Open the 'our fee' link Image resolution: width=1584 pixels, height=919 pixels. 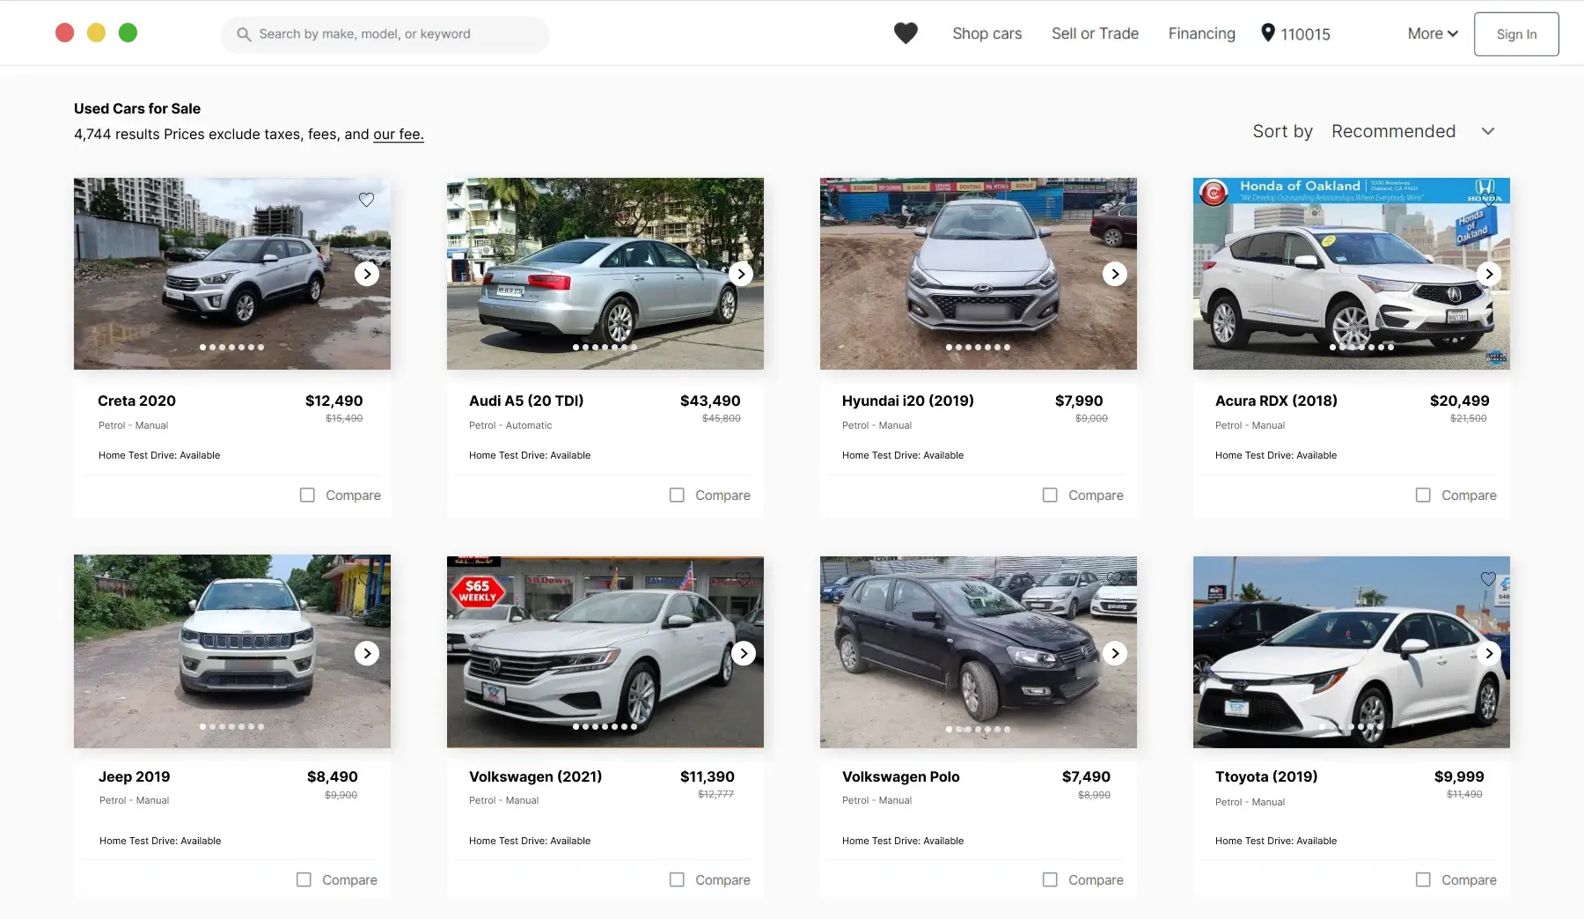tap(398, 135)
